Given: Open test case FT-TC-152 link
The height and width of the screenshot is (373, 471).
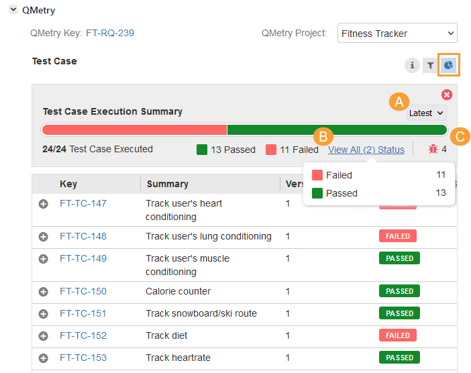Looking at the screenshot, I should click(83, 335).
